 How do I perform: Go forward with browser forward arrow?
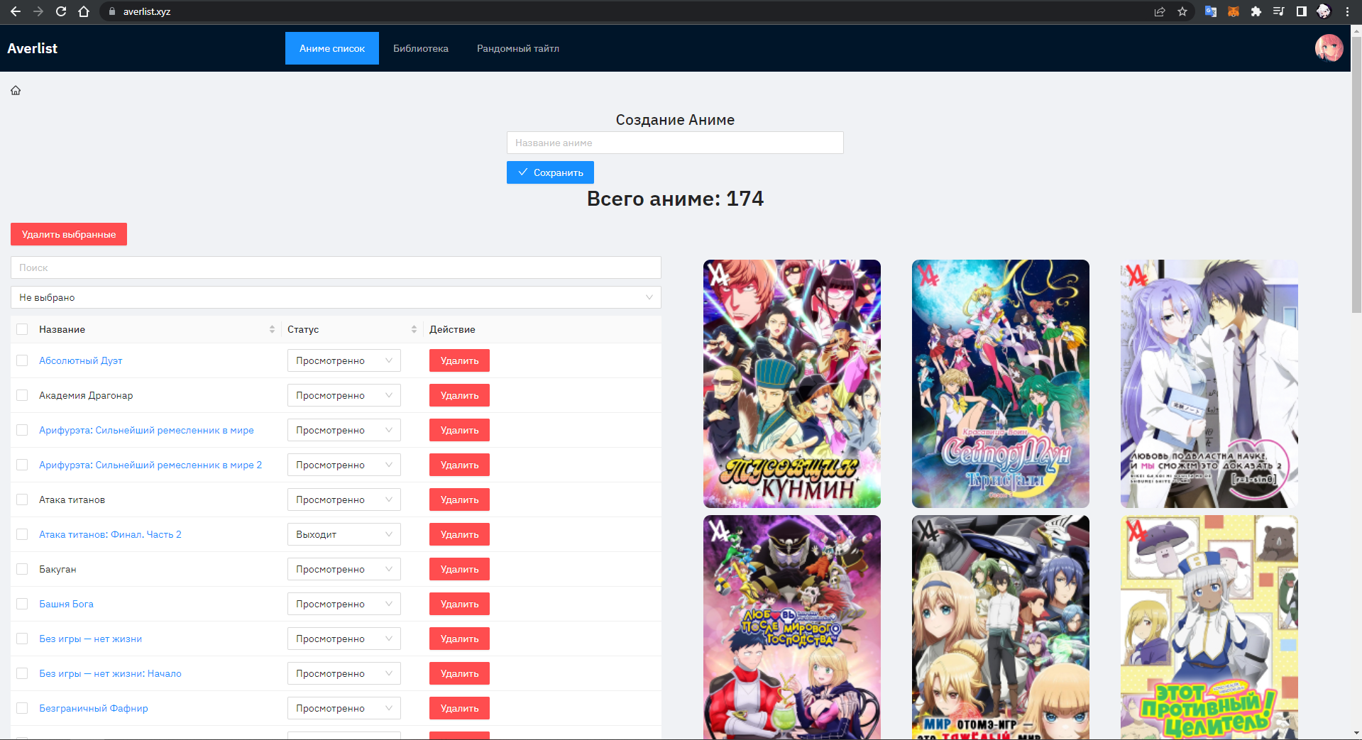coord(38,11)
